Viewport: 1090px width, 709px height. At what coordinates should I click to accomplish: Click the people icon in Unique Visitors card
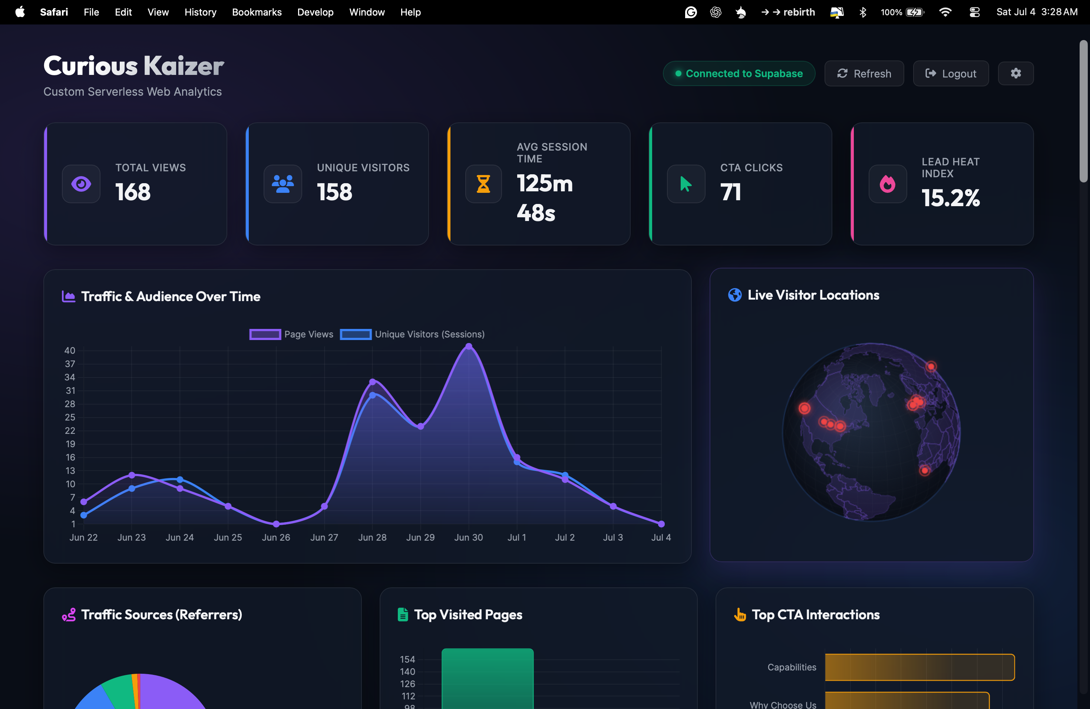[283, 184]
